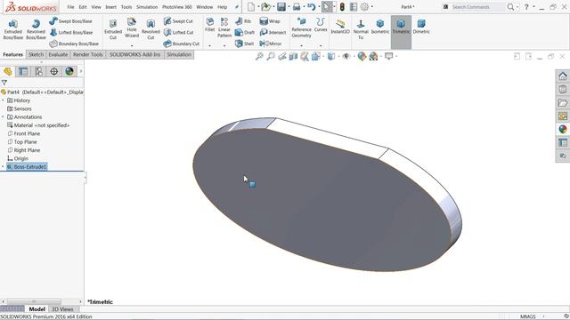
Task: Activate the Revolved Cut tool
Action: [x=151, y=29]
